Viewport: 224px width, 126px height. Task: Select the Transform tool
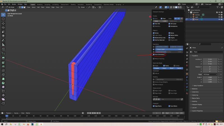[3, 36]
